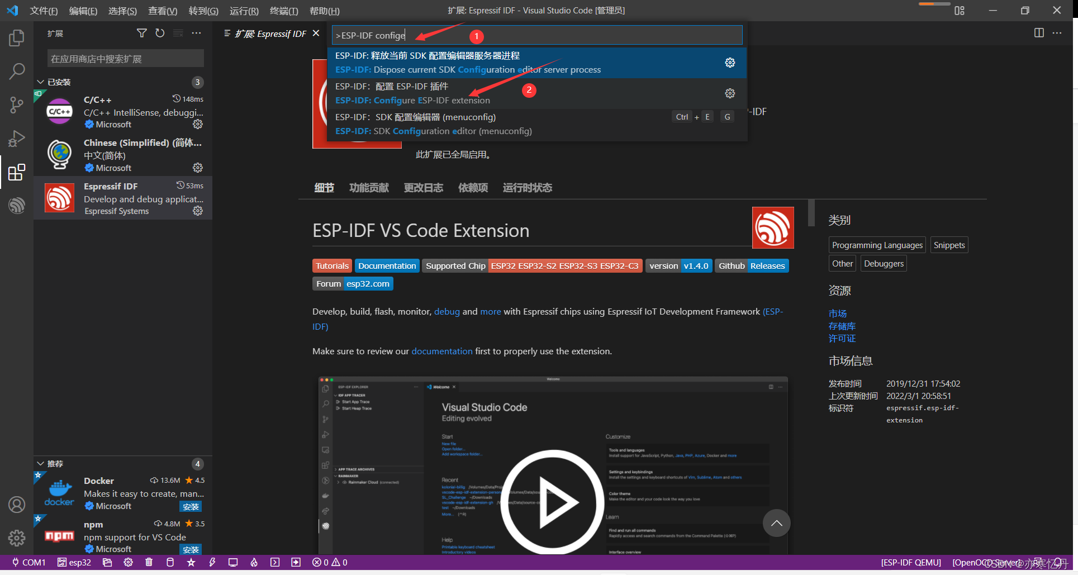
Task: Switch to 功能贡献 tab
Action: [369, 188]
